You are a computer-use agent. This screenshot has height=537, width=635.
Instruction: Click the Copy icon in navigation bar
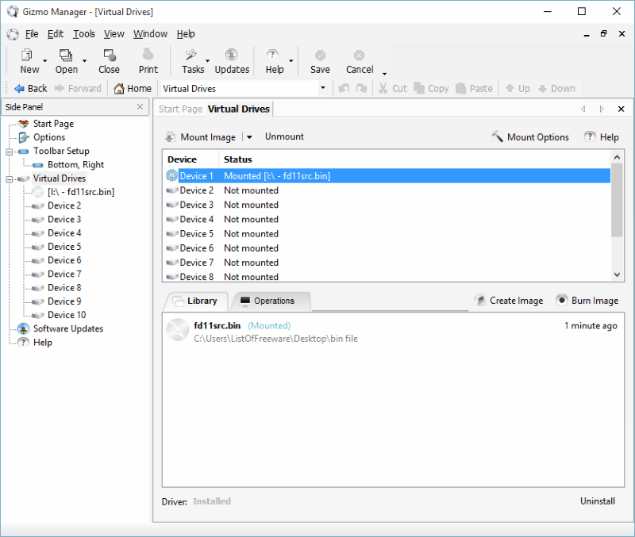coord(419,88)
